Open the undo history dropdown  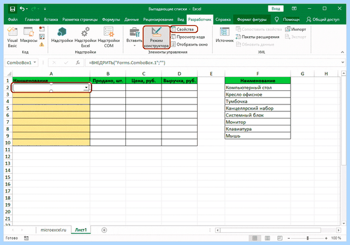[27, 9]
